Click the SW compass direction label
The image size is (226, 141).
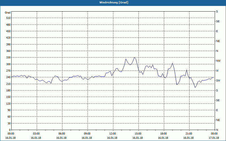pos(218,81)
